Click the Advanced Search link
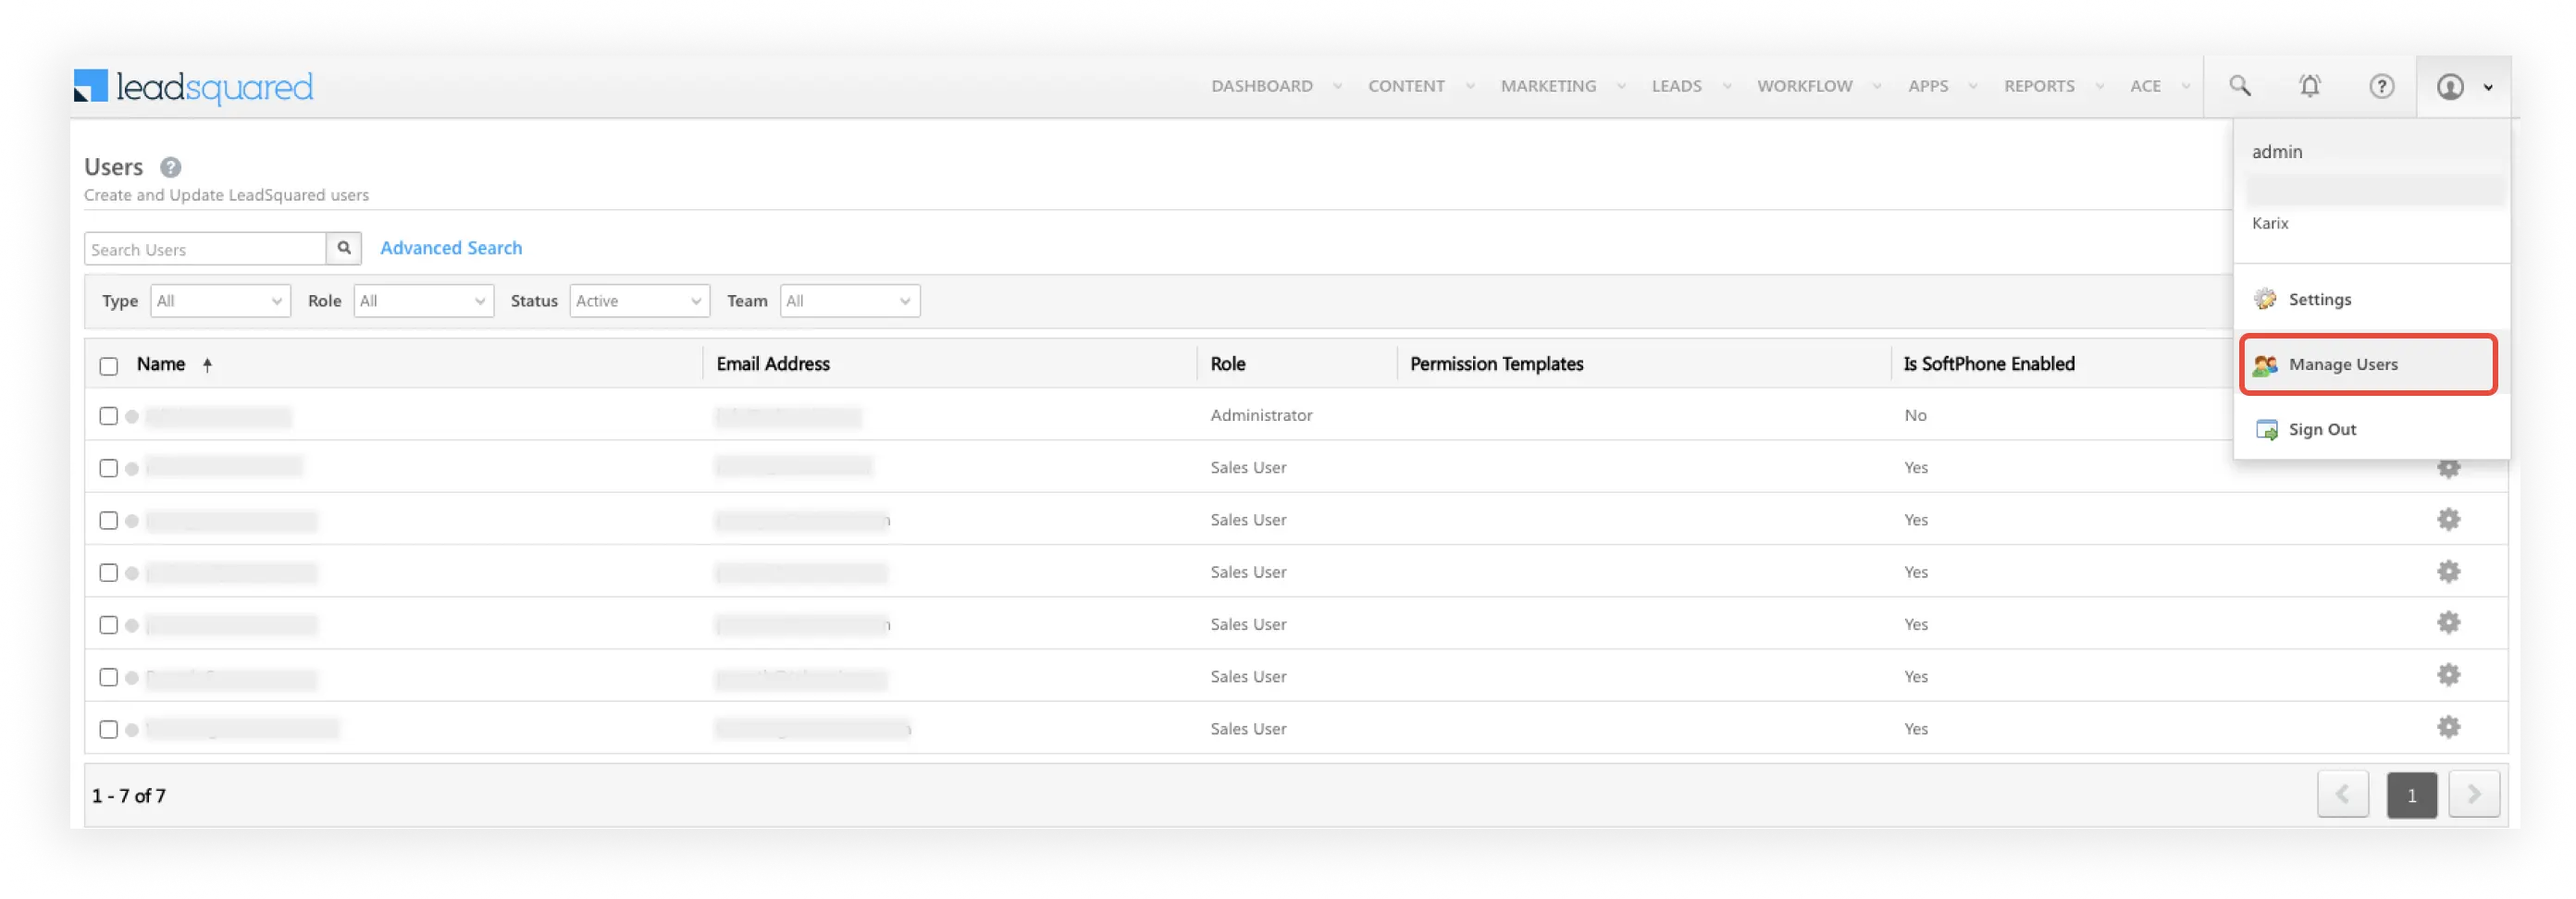The image size is (2576, 899). click(x=451, y=248)
